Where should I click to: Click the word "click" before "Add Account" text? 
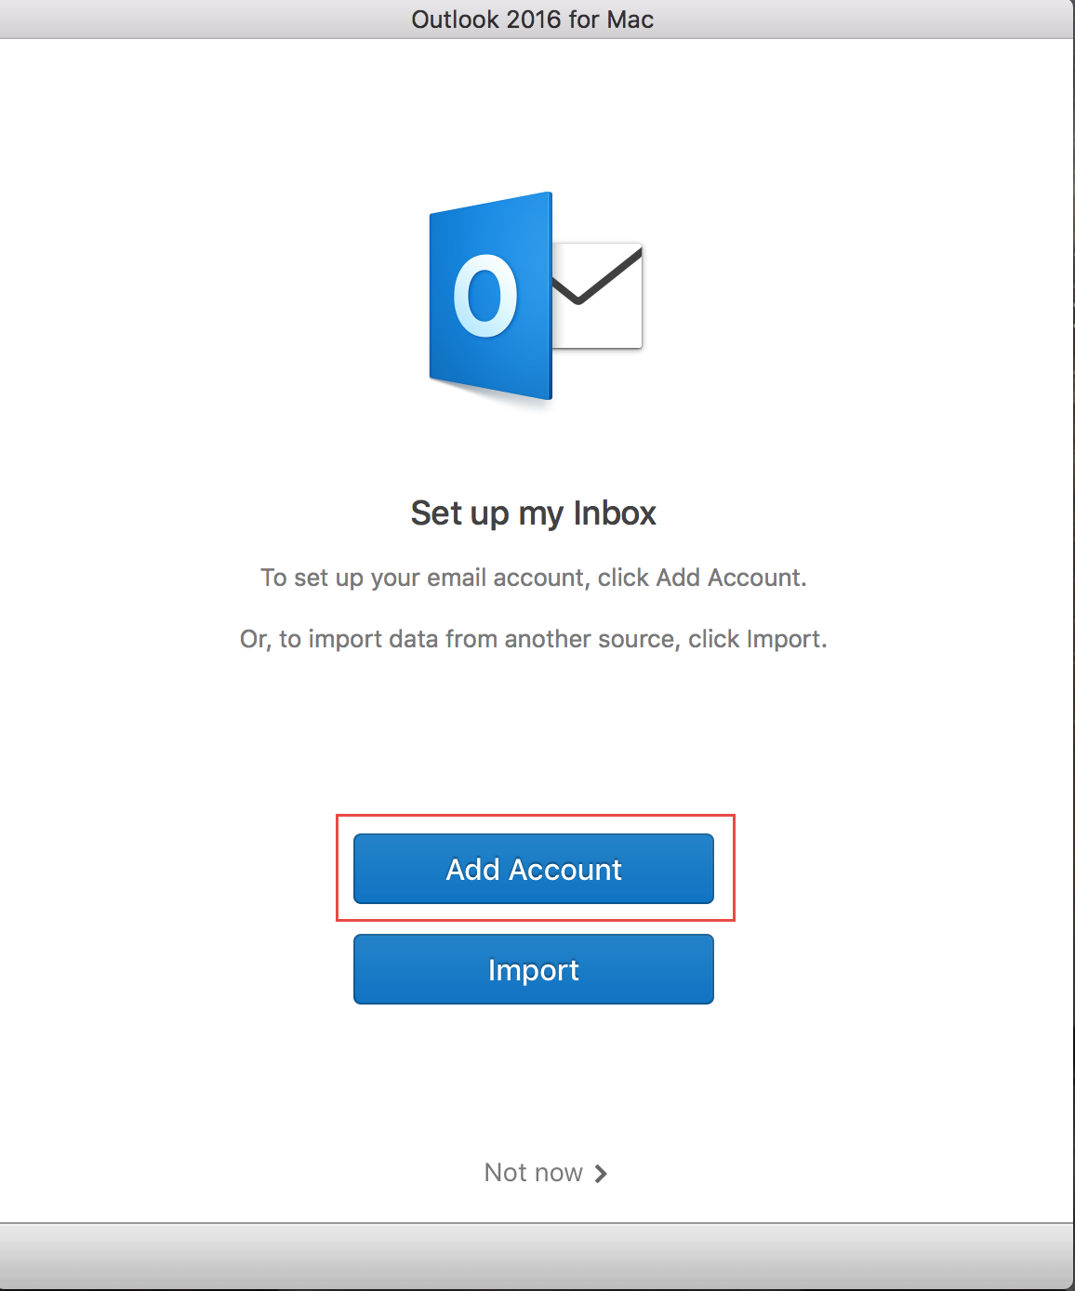pos(623,579)
